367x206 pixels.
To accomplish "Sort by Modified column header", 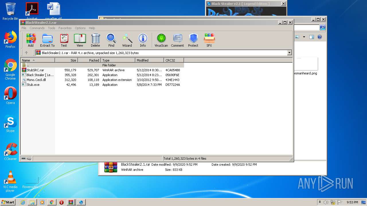I will point(149,60).
